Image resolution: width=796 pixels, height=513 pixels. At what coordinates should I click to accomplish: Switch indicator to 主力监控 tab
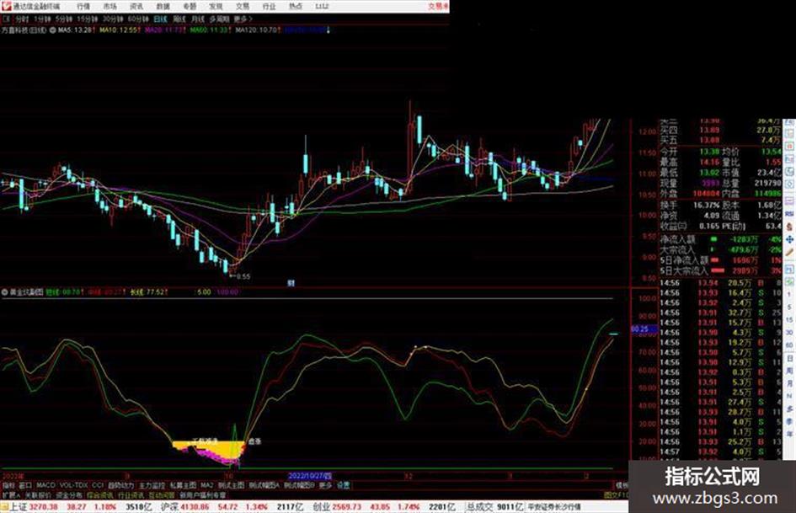click(x=152, y=485)
